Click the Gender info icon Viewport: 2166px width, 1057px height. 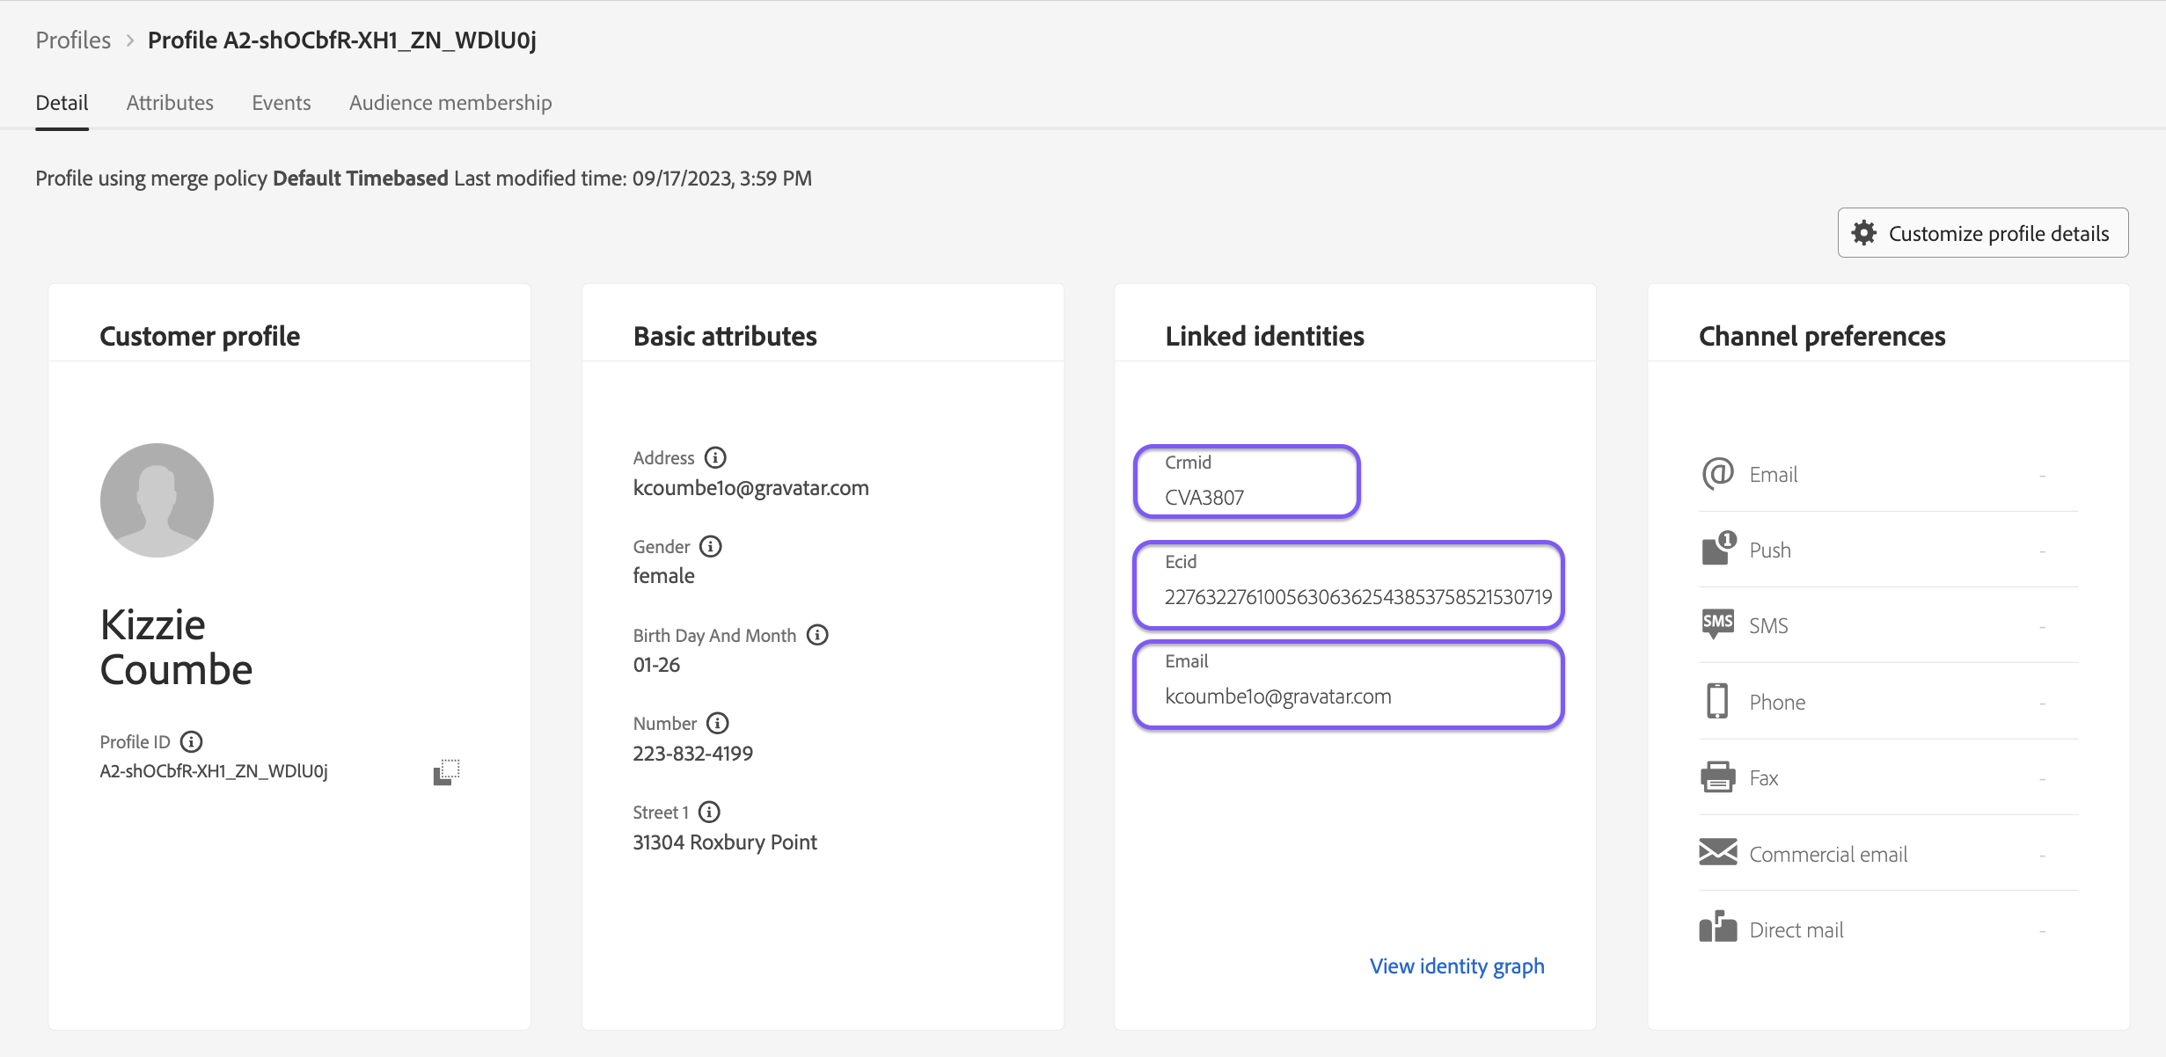(x=711, y=546)
